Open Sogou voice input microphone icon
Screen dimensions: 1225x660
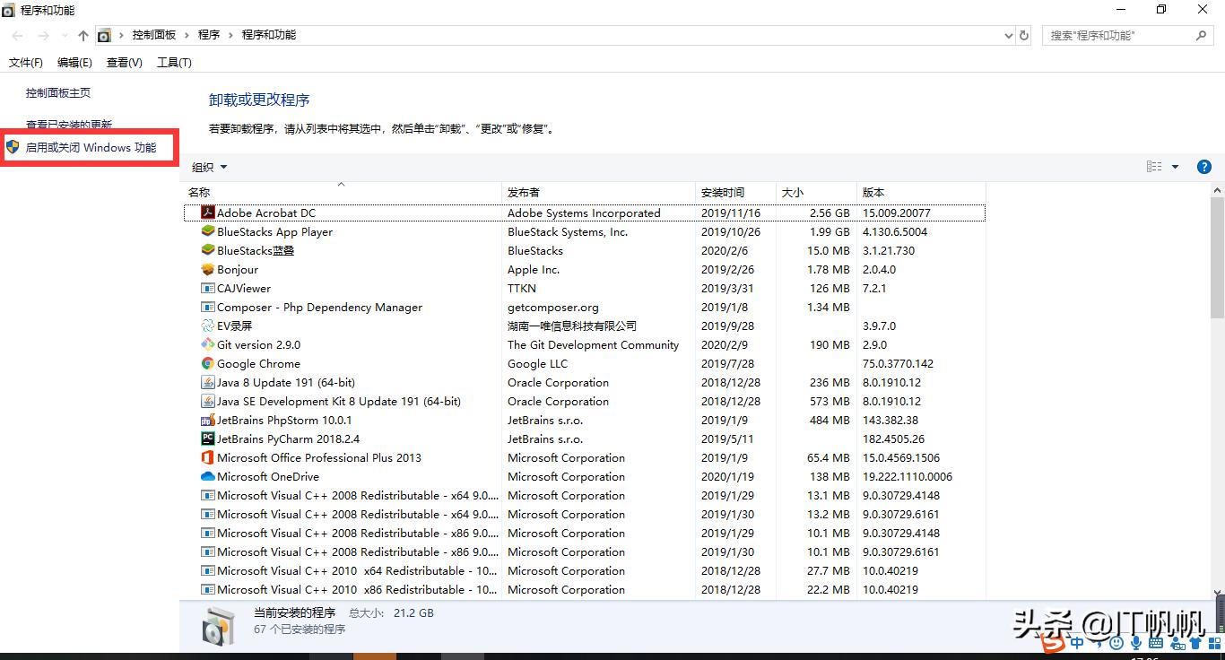pyautogui.click(x=1136, y=643)
